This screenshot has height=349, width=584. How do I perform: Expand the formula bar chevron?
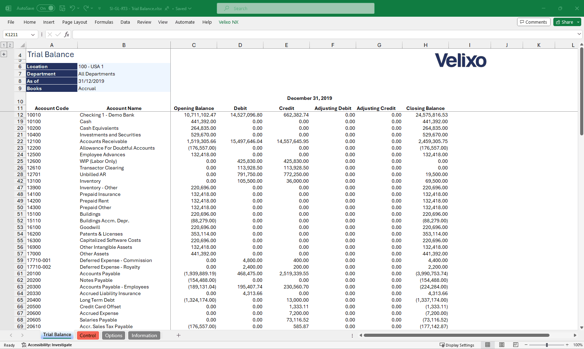[x=579, y=34]
